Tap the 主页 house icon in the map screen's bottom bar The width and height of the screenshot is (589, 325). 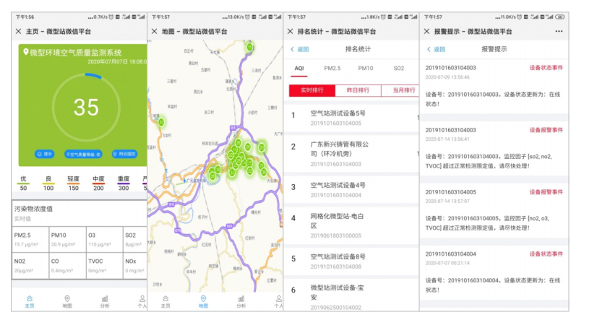click(x=165, y=300)
